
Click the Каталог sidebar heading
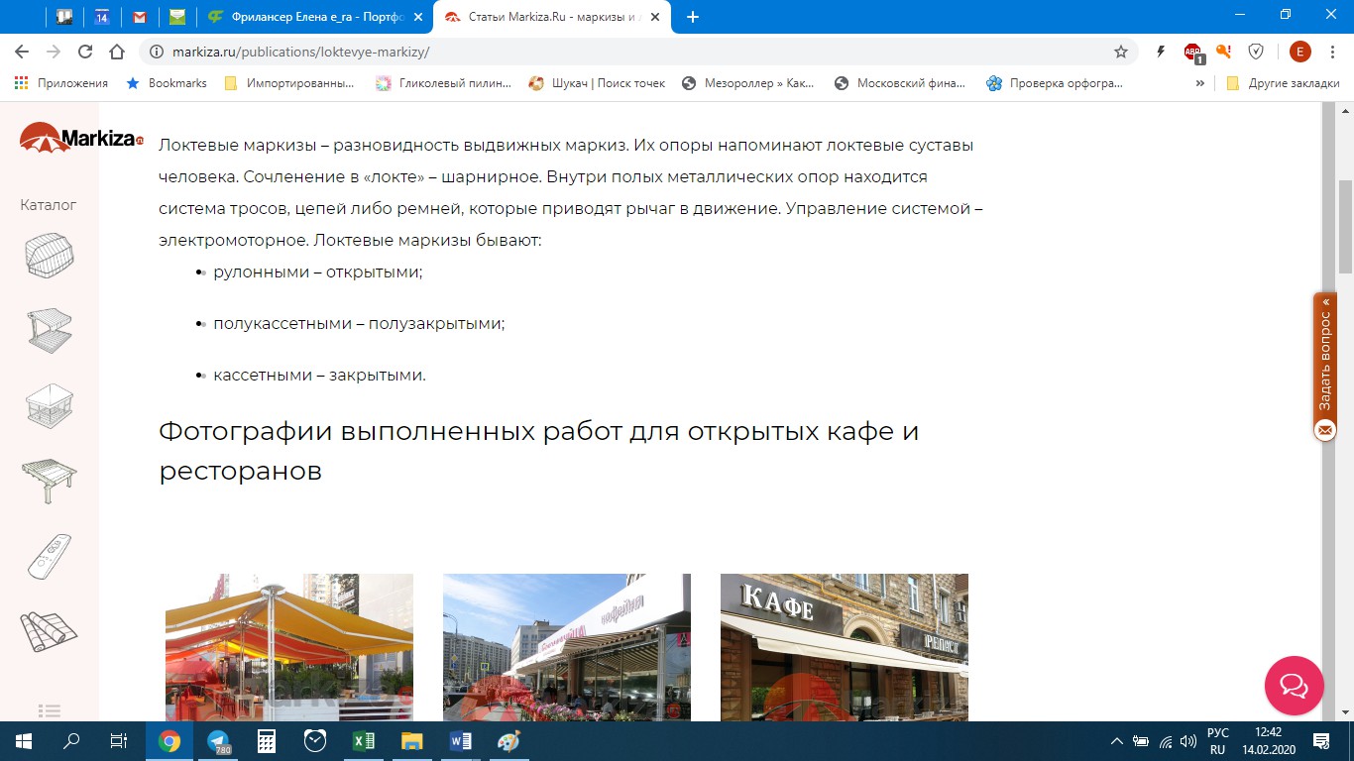49,205
